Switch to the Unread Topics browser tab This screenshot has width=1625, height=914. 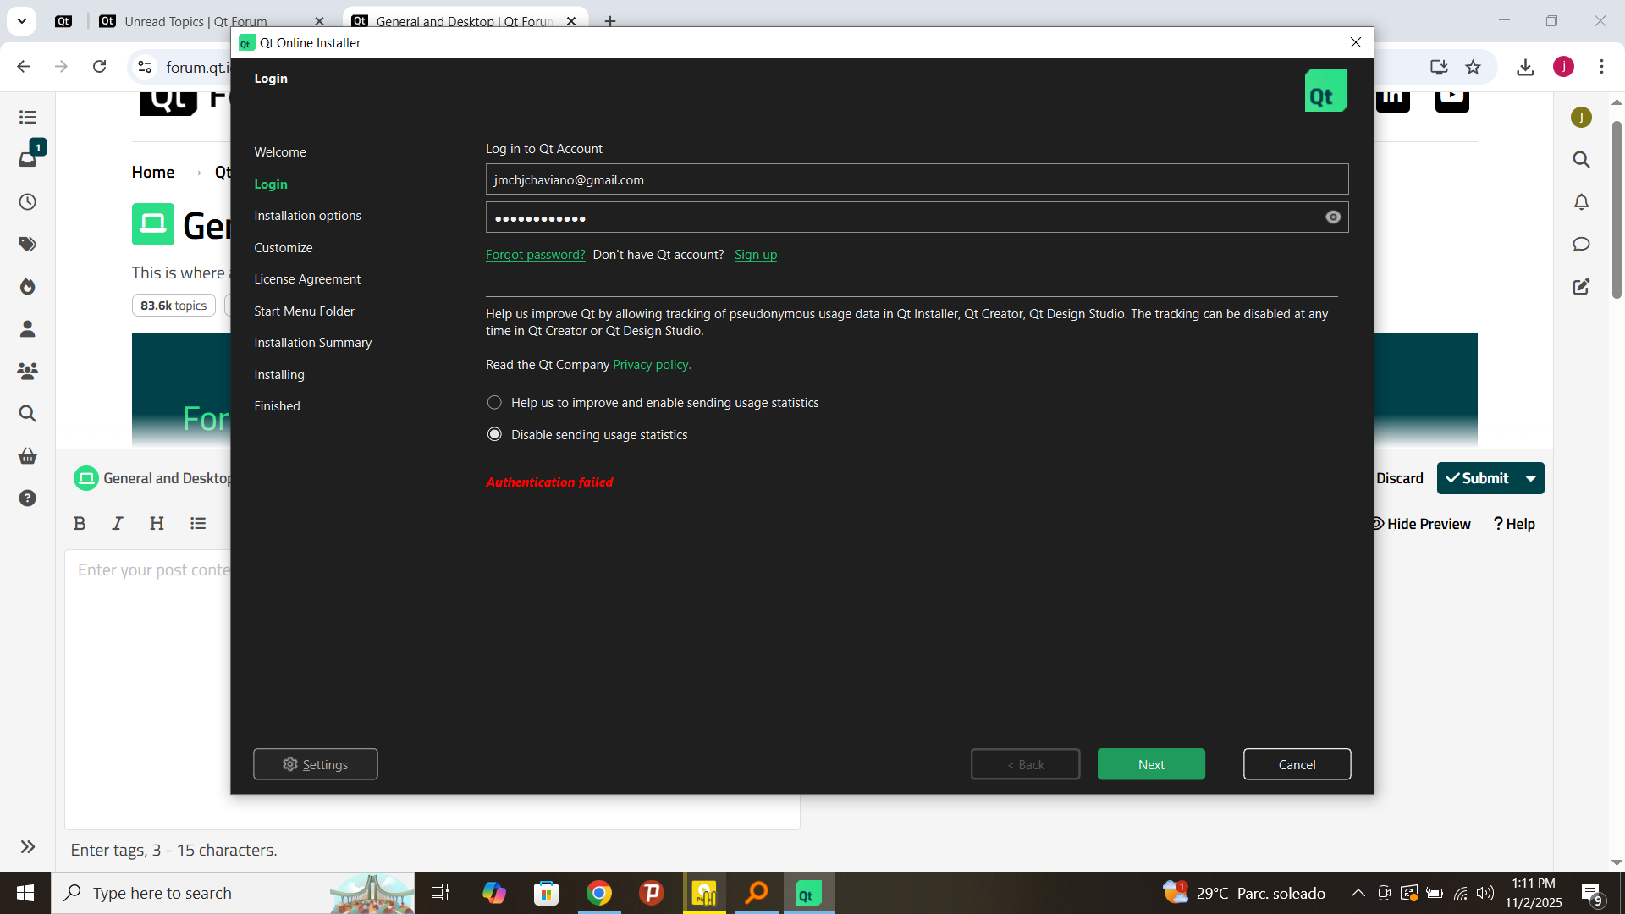(x=195, y=21)
